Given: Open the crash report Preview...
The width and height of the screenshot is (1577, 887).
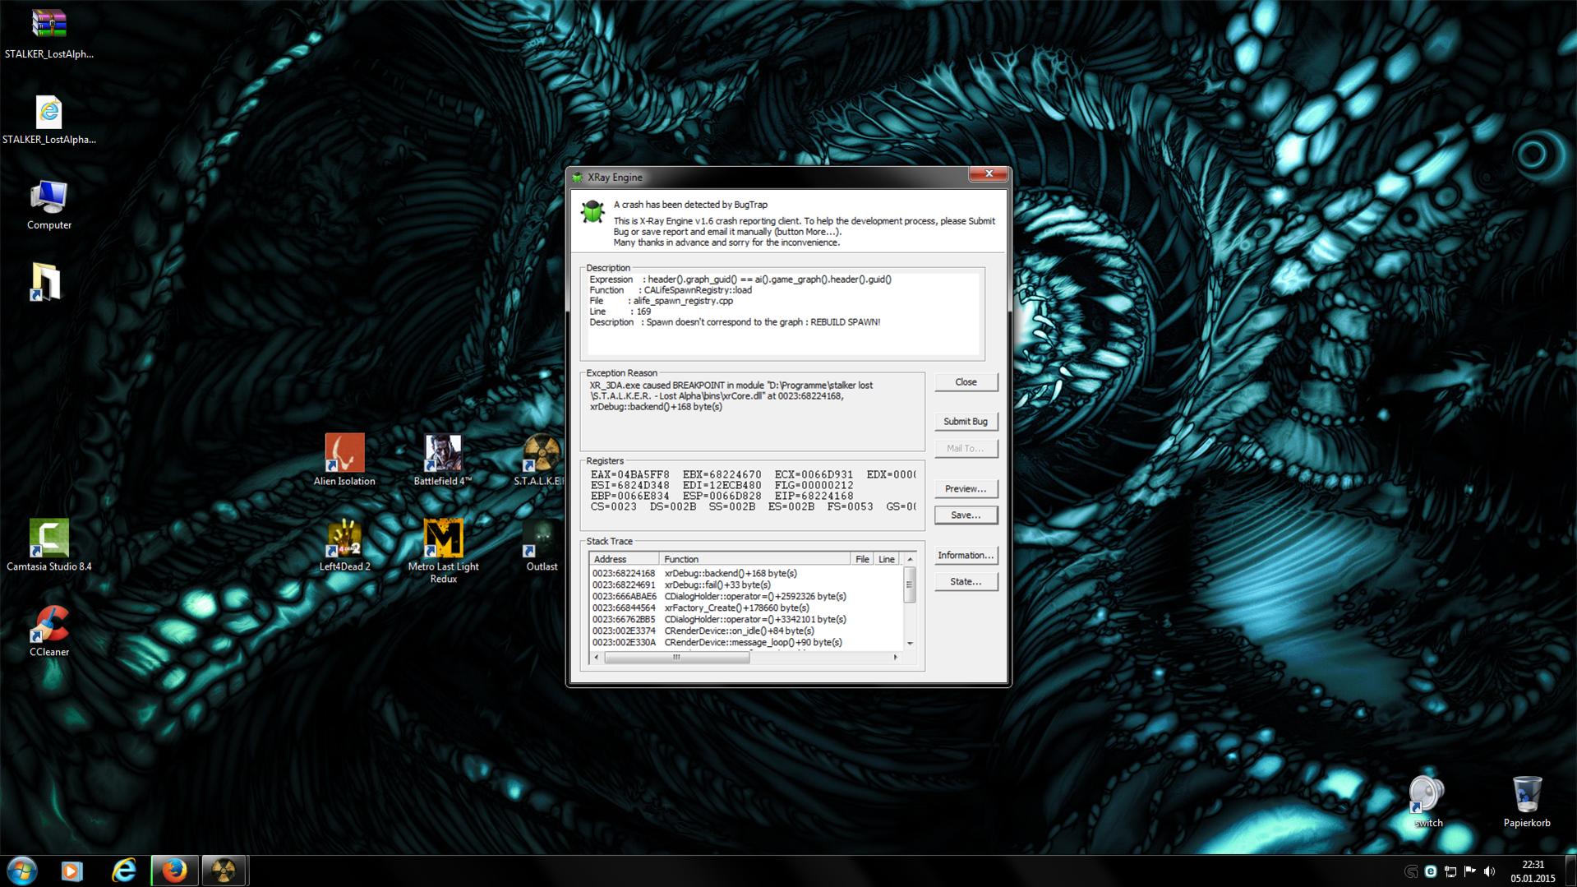Looking at the screenshot, I should point(966,489).
